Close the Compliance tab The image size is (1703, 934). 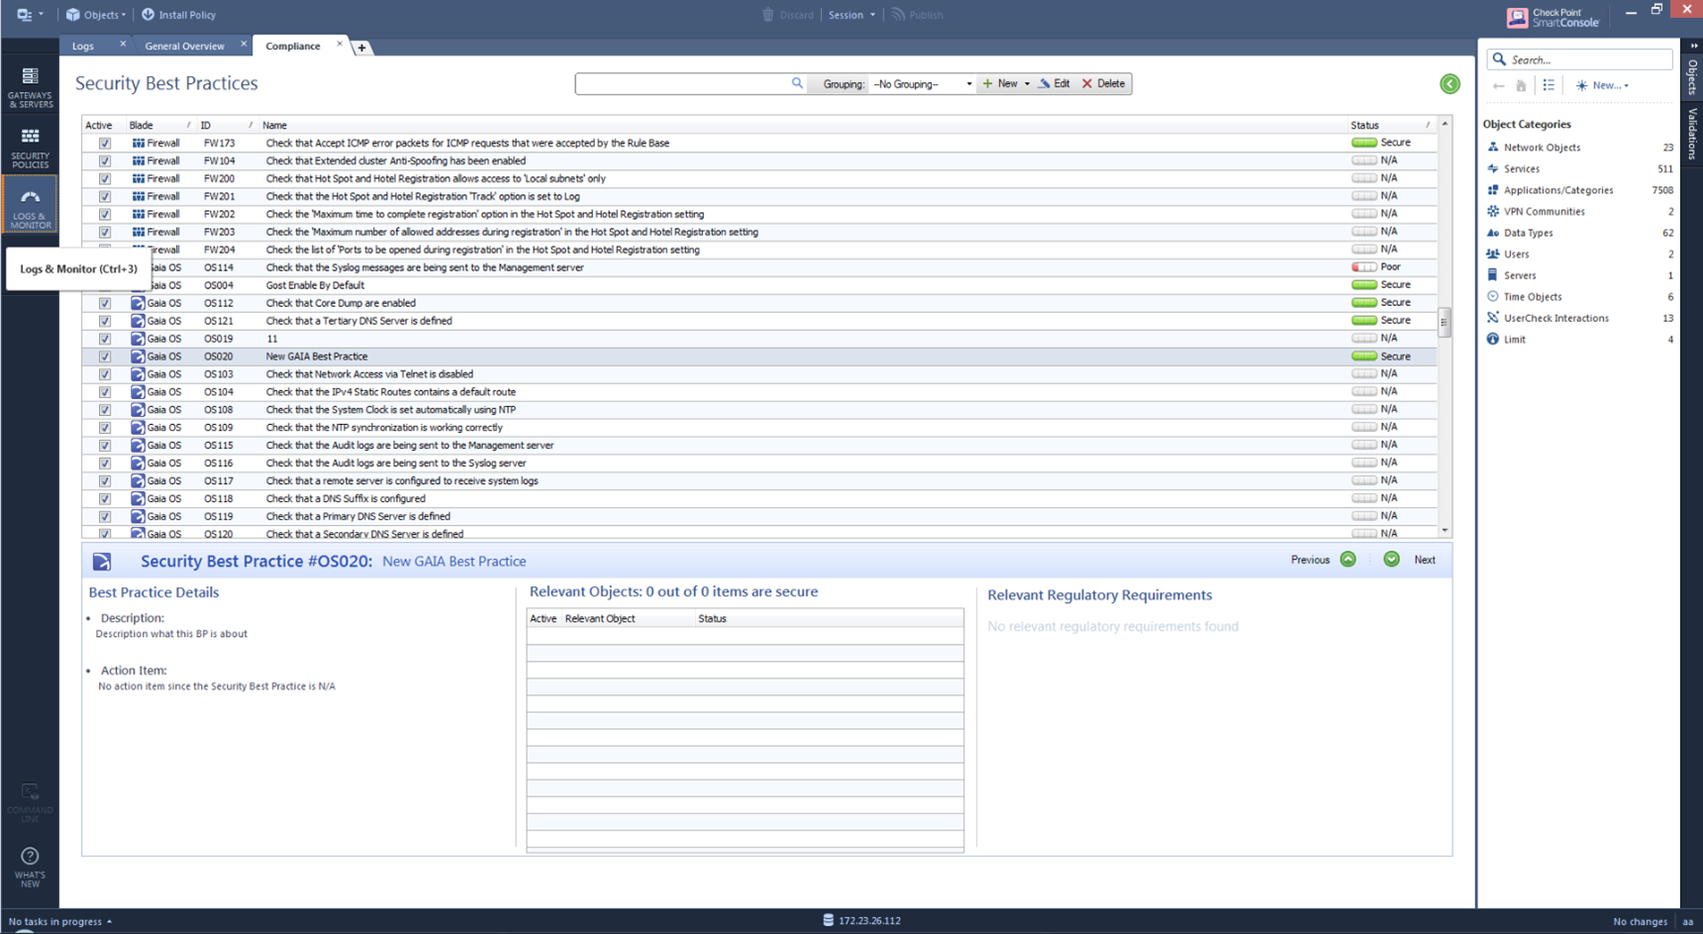(x=340, y=44)
